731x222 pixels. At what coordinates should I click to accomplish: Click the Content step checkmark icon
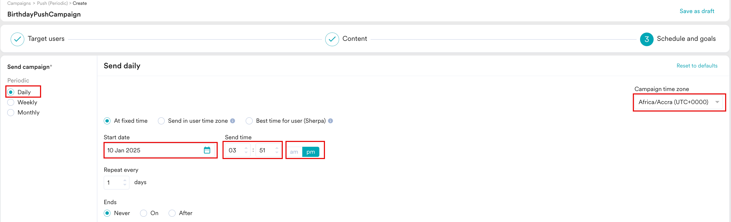[x=332, y=39]
